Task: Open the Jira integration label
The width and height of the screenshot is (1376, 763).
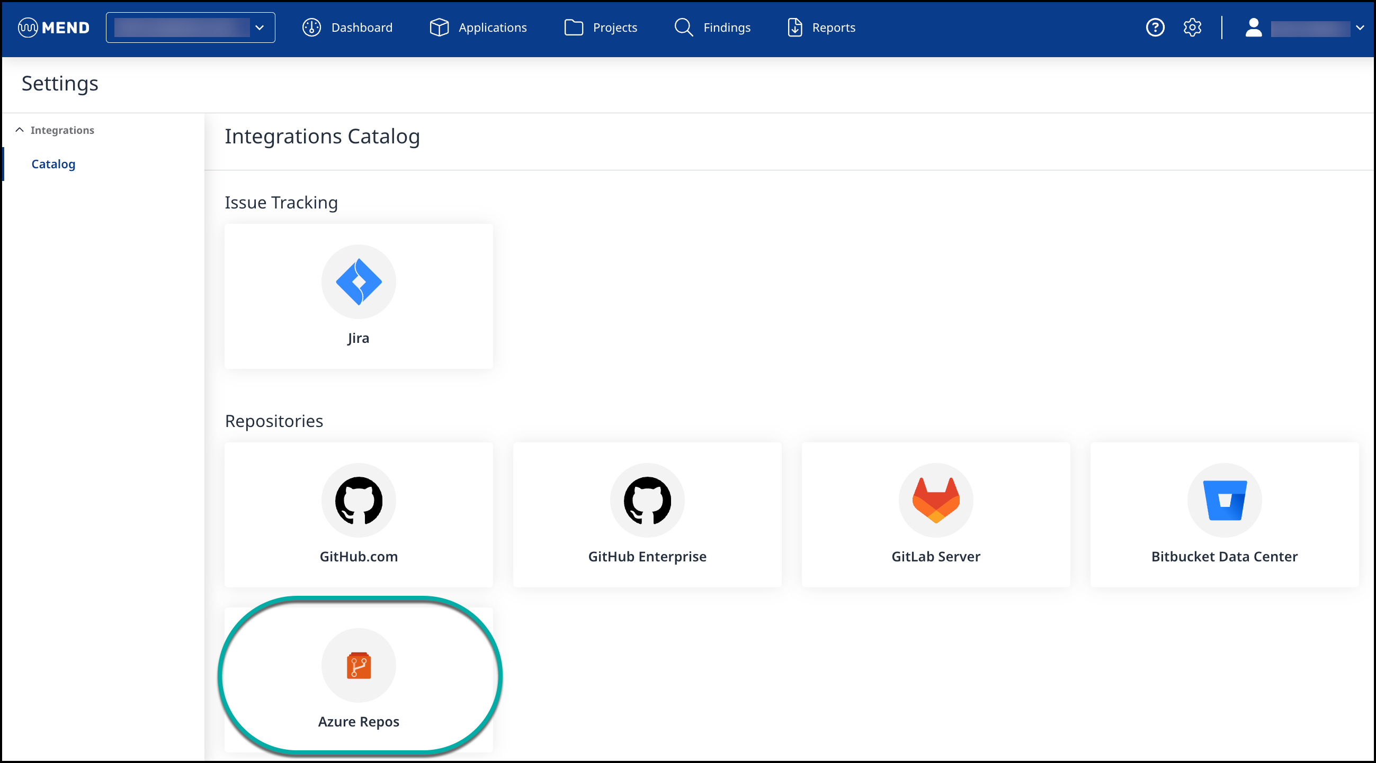Action: click(359, 338)
